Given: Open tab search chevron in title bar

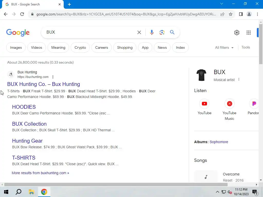Looking at the screenshot, I should tap(222, 4).
